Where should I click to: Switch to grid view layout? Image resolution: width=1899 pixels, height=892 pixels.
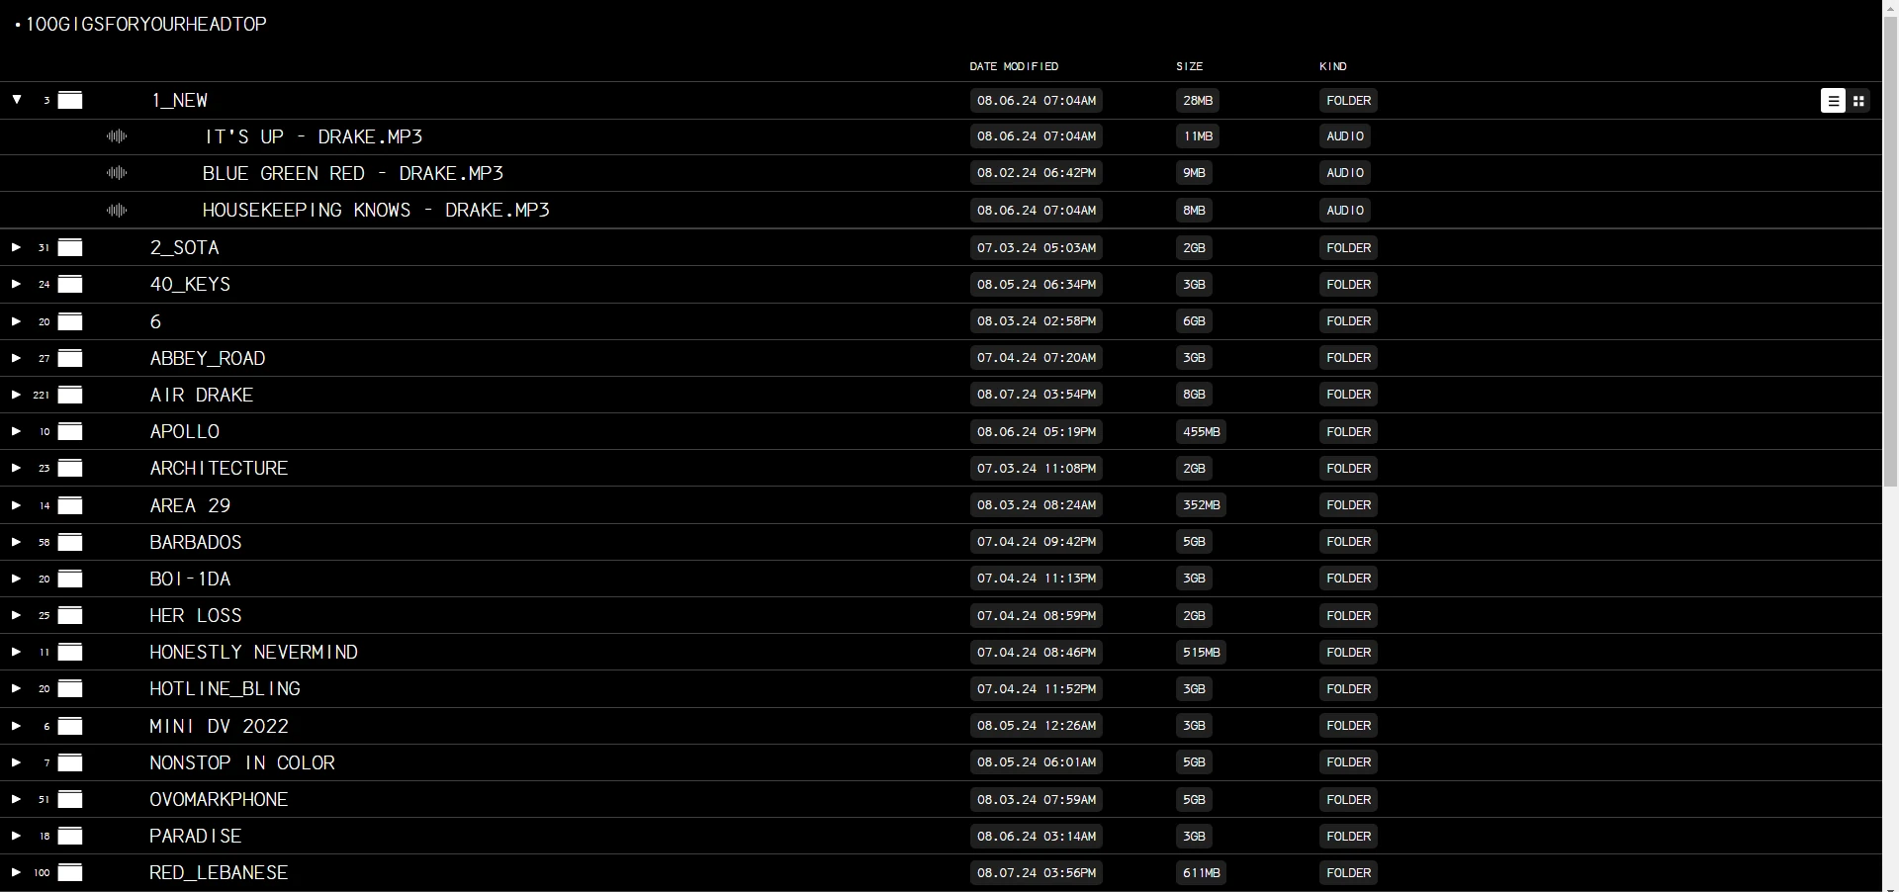point(1858,101)
